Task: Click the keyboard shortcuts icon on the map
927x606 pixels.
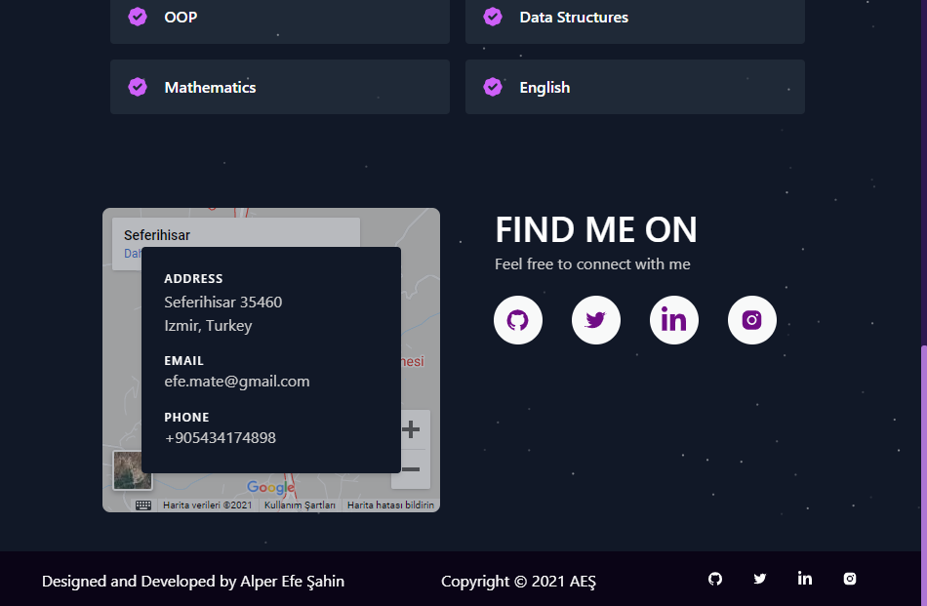Action: [x=142, y=505]
